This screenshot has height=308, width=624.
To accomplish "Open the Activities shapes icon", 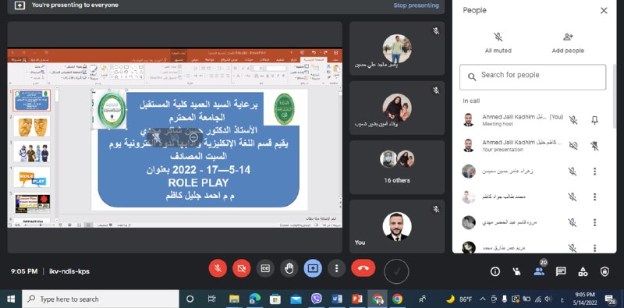I will (583, 271).
